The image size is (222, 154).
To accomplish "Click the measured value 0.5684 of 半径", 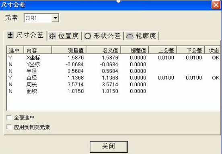I will [76, 71].
